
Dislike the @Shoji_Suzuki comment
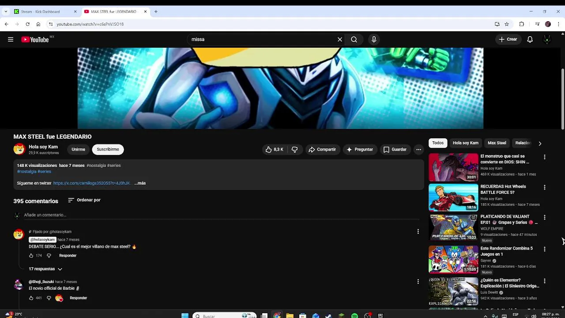[49, 298]
